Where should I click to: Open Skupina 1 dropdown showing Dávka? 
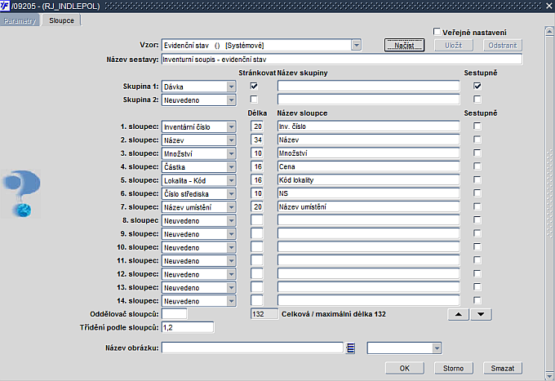(x=231, y=86)
